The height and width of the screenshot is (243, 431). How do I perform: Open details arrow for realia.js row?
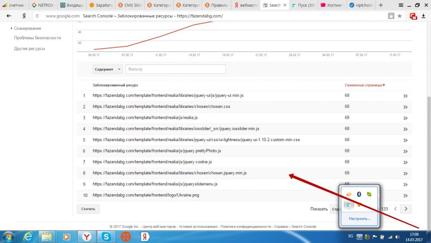(x=405, y=118)
